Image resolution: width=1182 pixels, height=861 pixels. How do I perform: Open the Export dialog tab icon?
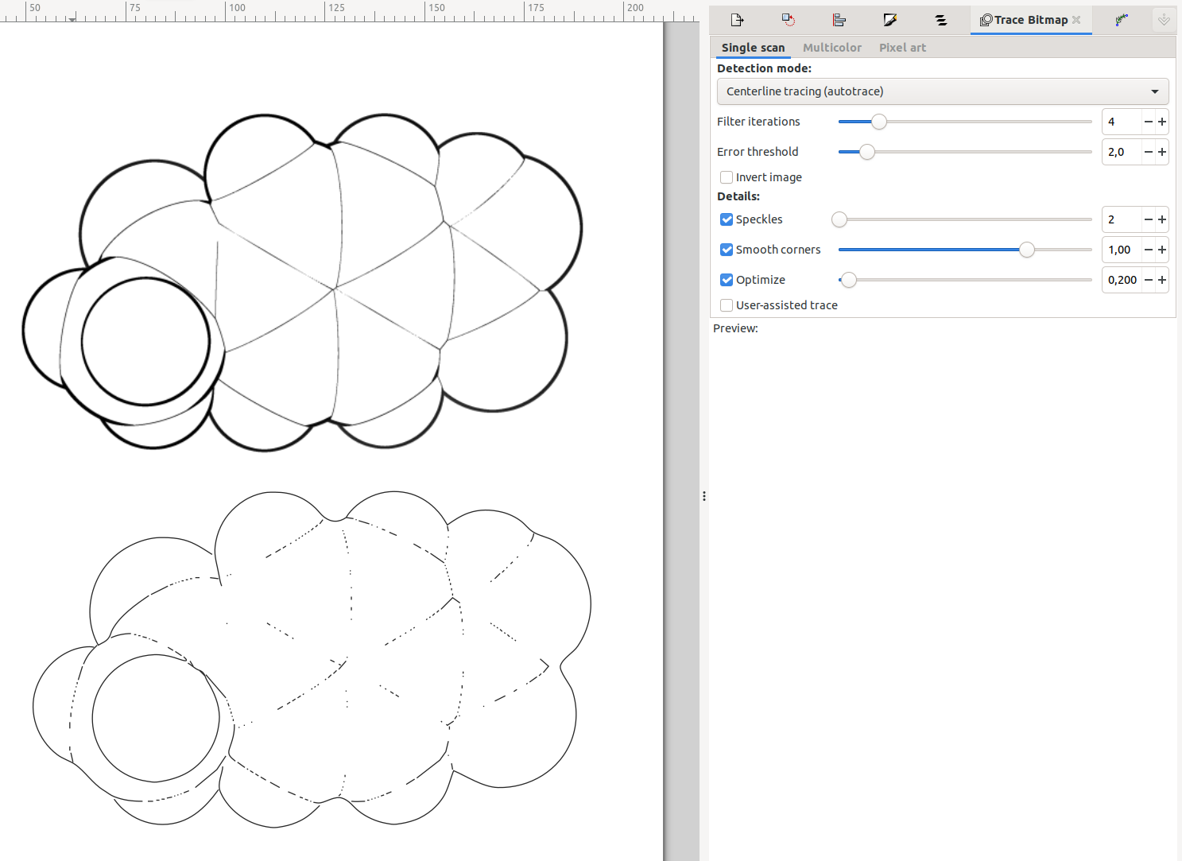(x=737, y=20)
